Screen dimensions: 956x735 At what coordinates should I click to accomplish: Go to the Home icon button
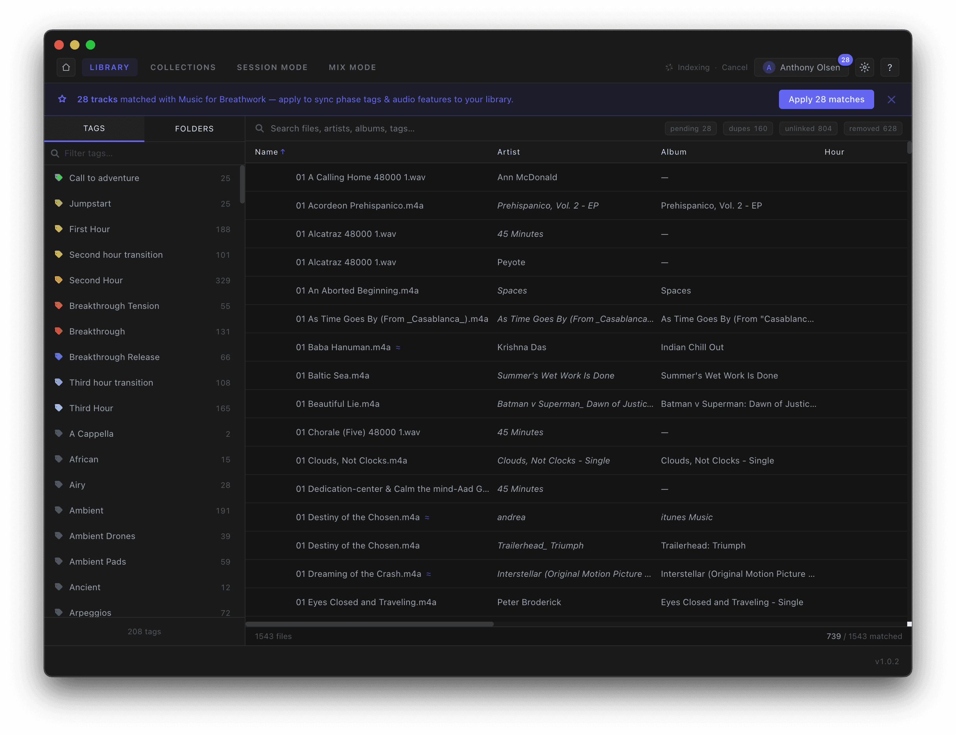pos(66,67)
